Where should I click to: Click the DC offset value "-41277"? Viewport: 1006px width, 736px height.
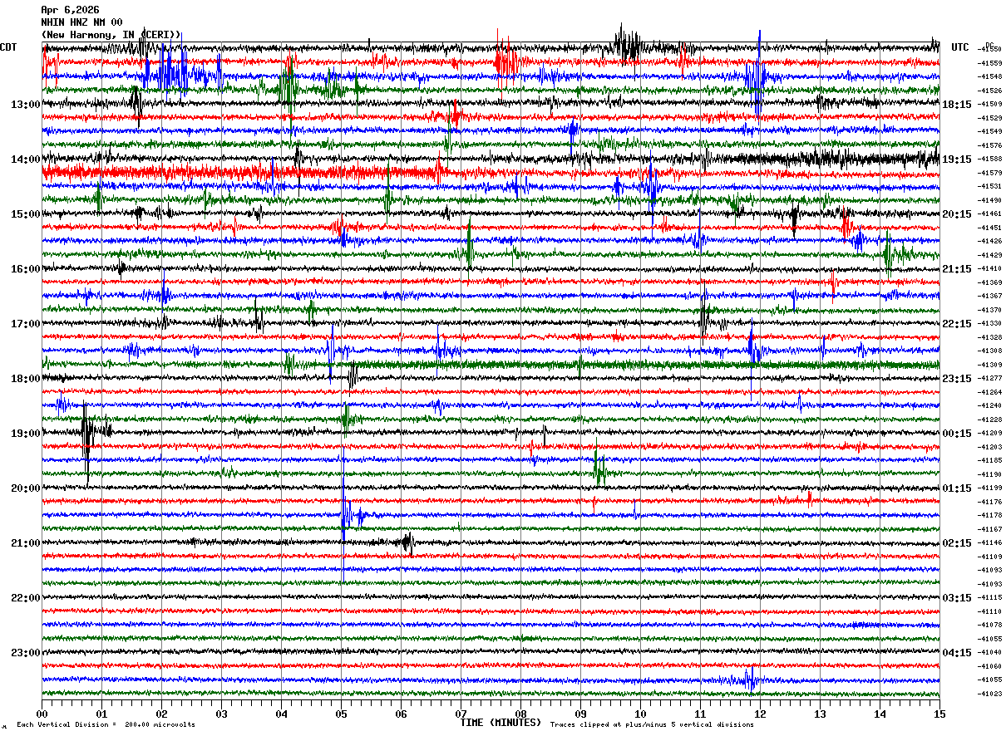(989, 378)
